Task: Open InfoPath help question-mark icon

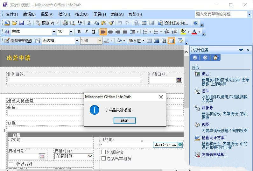Action: click(196, 23)
